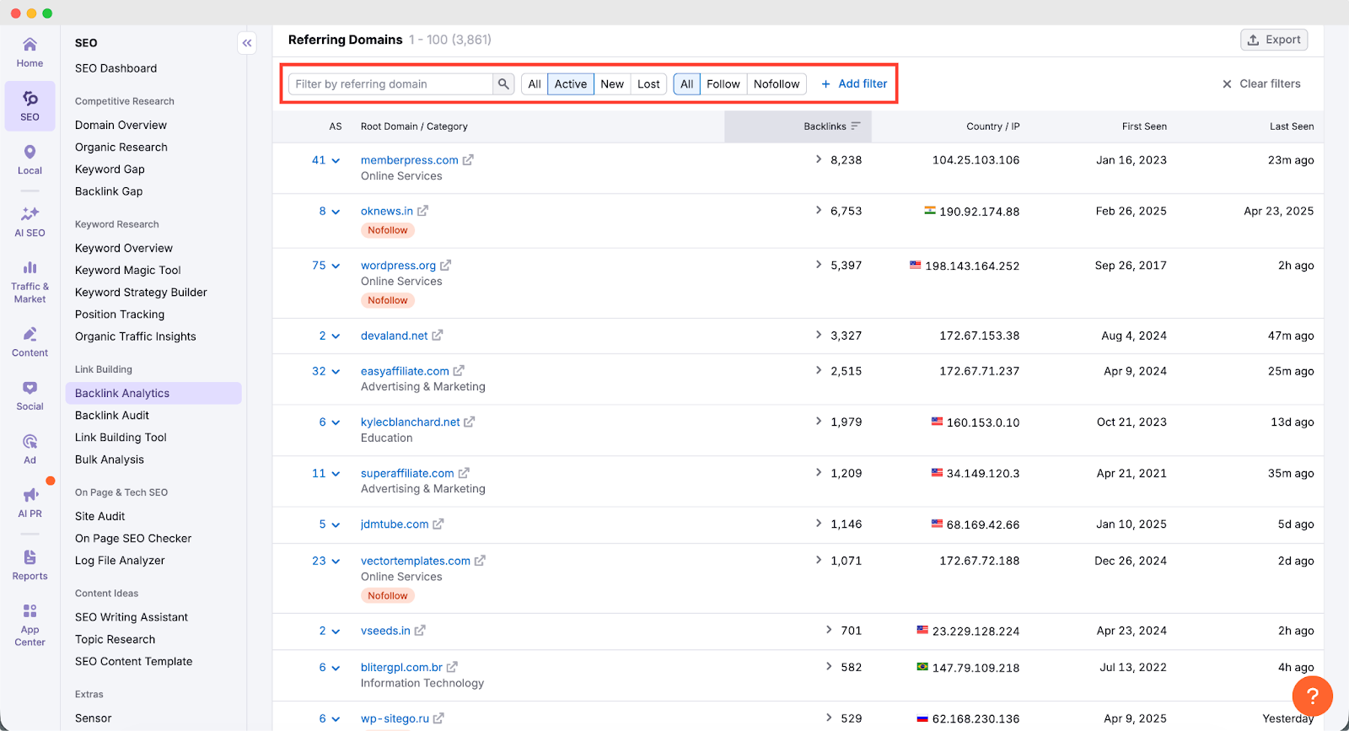Open the Reports icon

[30, 557]
